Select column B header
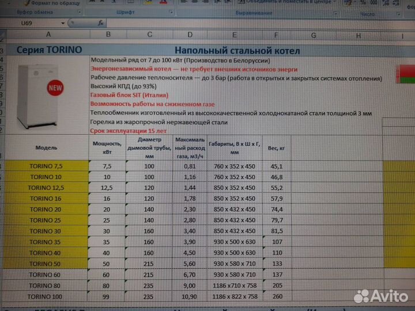 coord(108,35)
